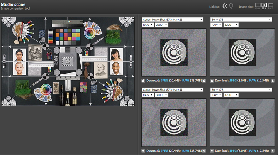Screen dimensions: 278x155
Task: Click color checker chart in studio scene
Action: 68,37
